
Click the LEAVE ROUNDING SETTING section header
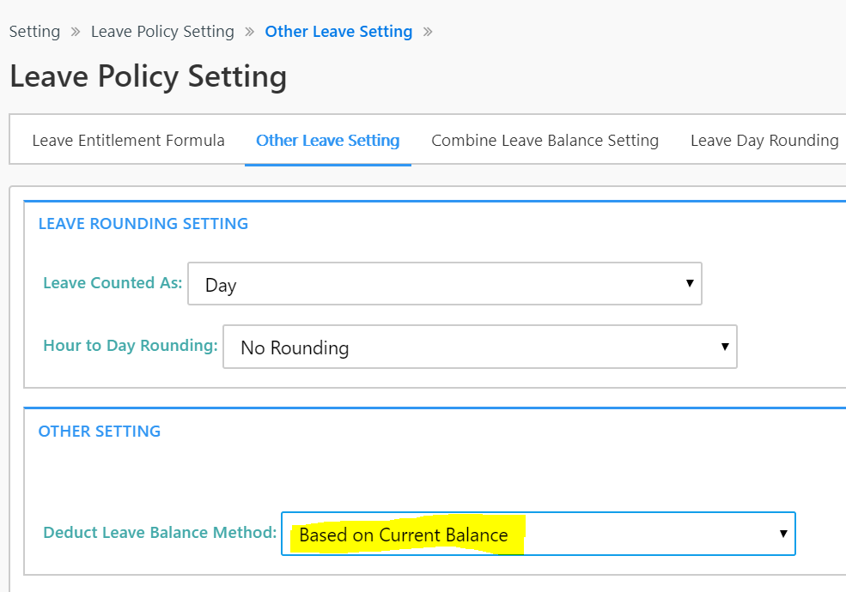pos(143,224)
